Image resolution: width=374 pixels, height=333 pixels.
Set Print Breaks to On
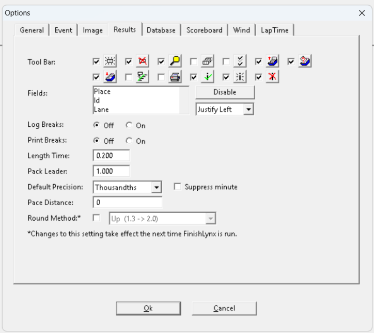[x=129, y=141]
